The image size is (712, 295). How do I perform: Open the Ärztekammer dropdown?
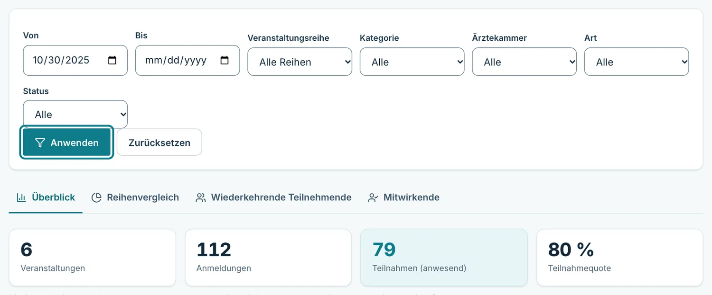pyautogui.click(x=525, y=62)
